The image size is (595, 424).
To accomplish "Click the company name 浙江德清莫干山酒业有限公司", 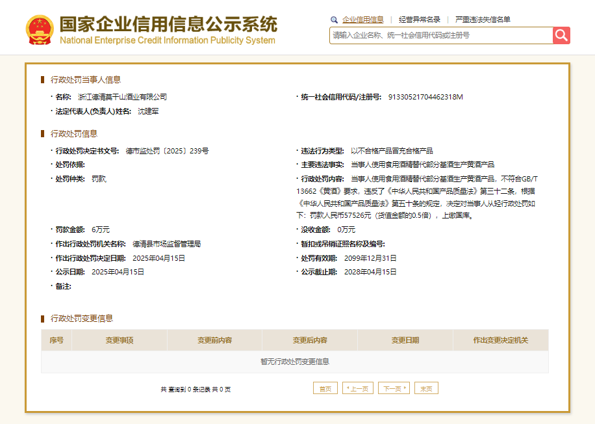I will tap(122, 97).
